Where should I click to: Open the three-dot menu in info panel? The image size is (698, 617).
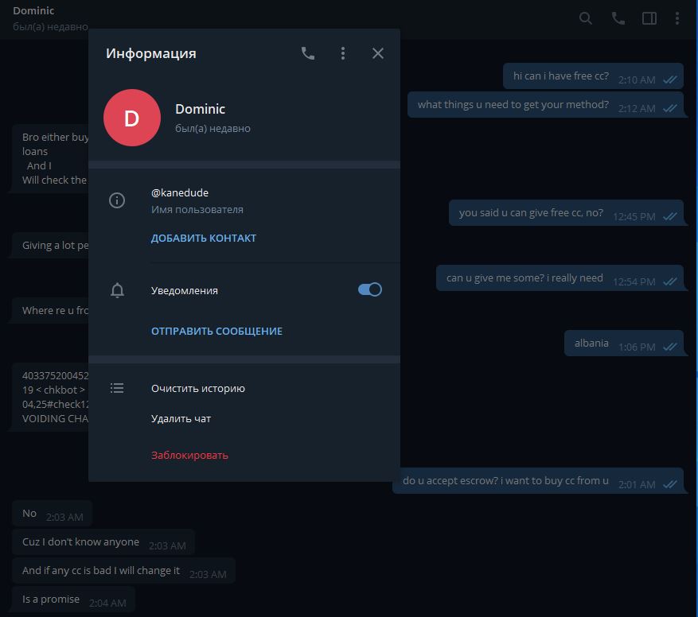point(343,53)
